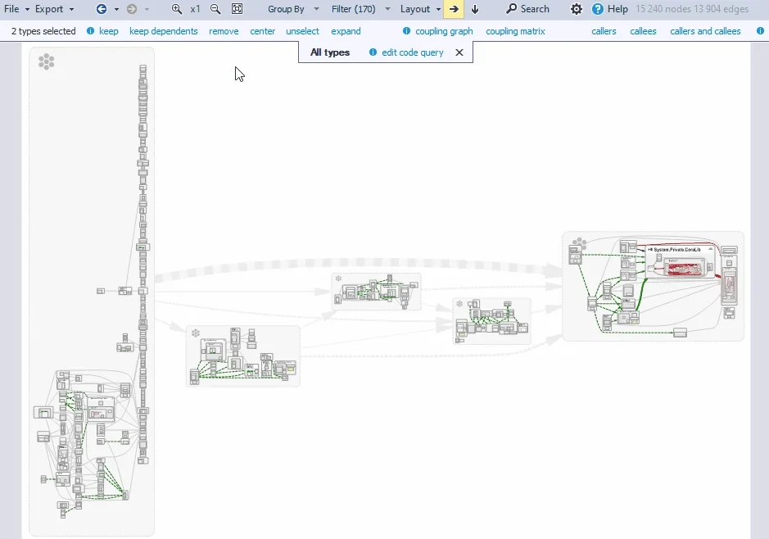The image size is (769, 539).
Task: Click info icon beside coupling graph
Action: tap(407, 31)
